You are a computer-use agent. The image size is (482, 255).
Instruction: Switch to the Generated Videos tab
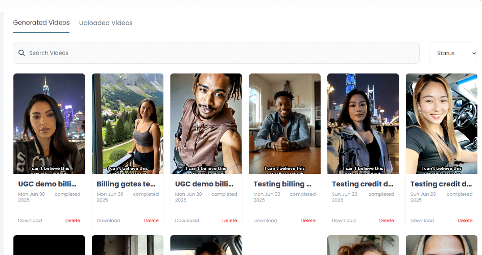click(41, 23)
